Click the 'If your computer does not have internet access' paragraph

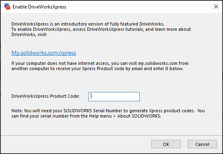tap(100, 66)
